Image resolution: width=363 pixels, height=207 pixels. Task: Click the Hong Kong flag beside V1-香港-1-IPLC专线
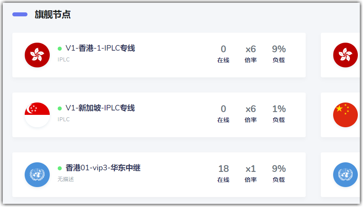[37, 55]
